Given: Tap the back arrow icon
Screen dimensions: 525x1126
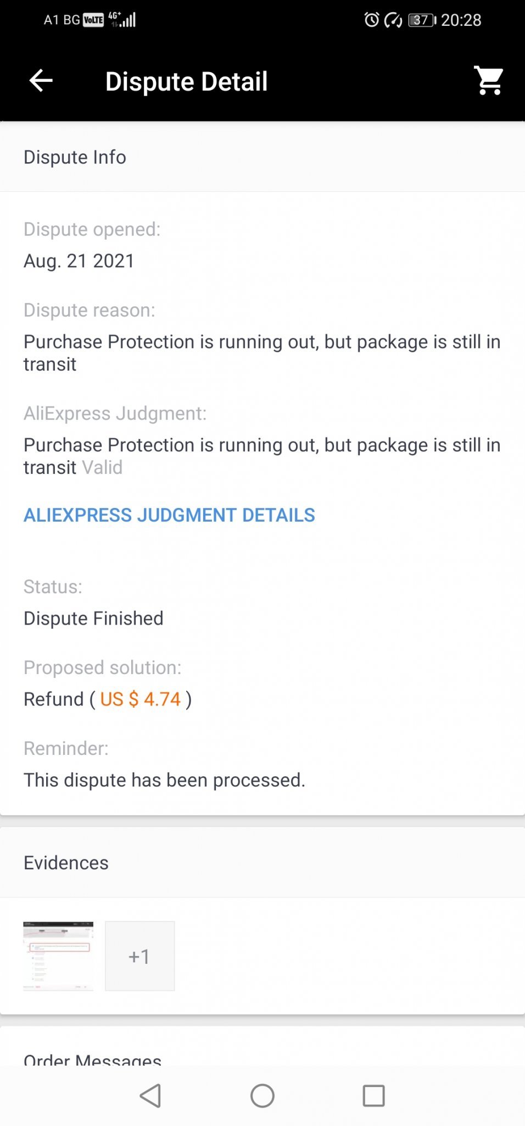Looking at the screenshot, I should coord(41,81).
